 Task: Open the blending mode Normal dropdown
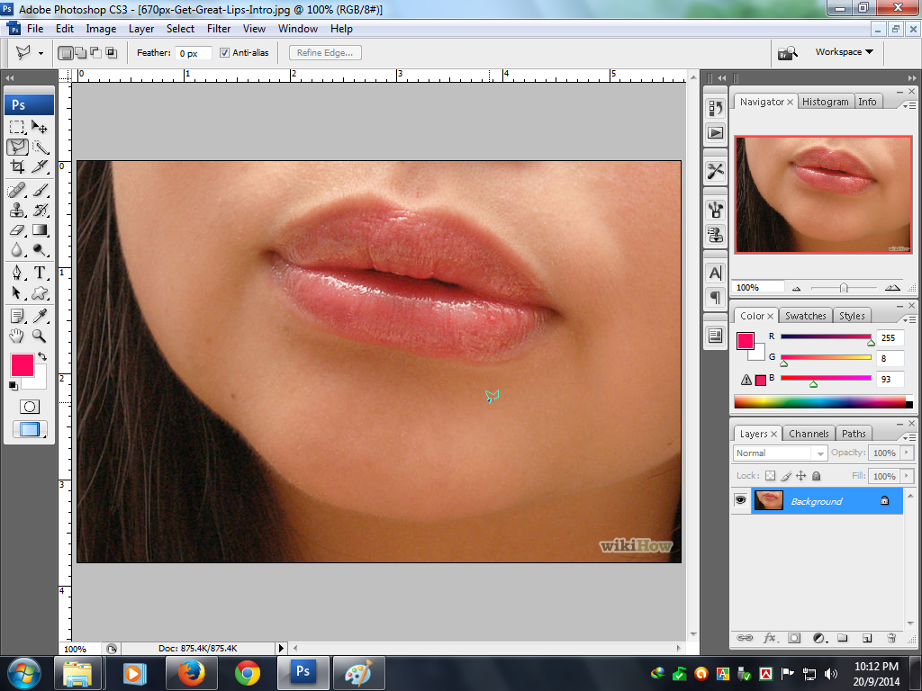click(x=780, y=453)
